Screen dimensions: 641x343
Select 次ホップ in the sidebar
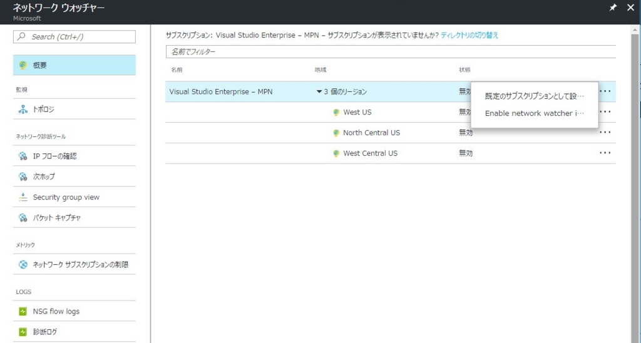click(x=74, y=177)
